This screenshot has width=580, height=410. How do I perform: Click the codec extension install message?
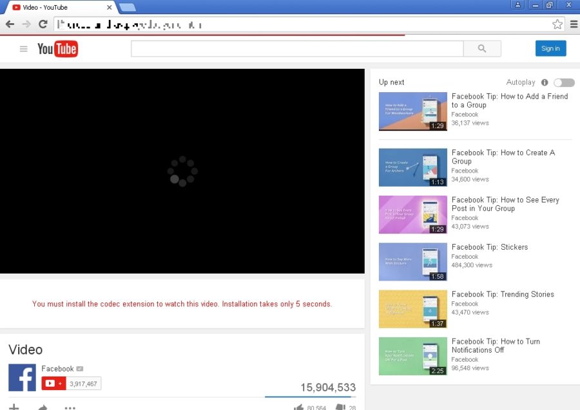(x=182, y=304)
